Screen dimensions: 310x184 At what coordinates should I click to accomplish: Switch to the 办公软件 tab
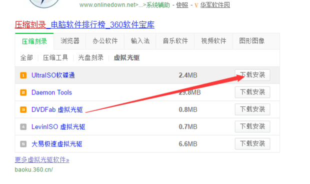coord(105,41)
